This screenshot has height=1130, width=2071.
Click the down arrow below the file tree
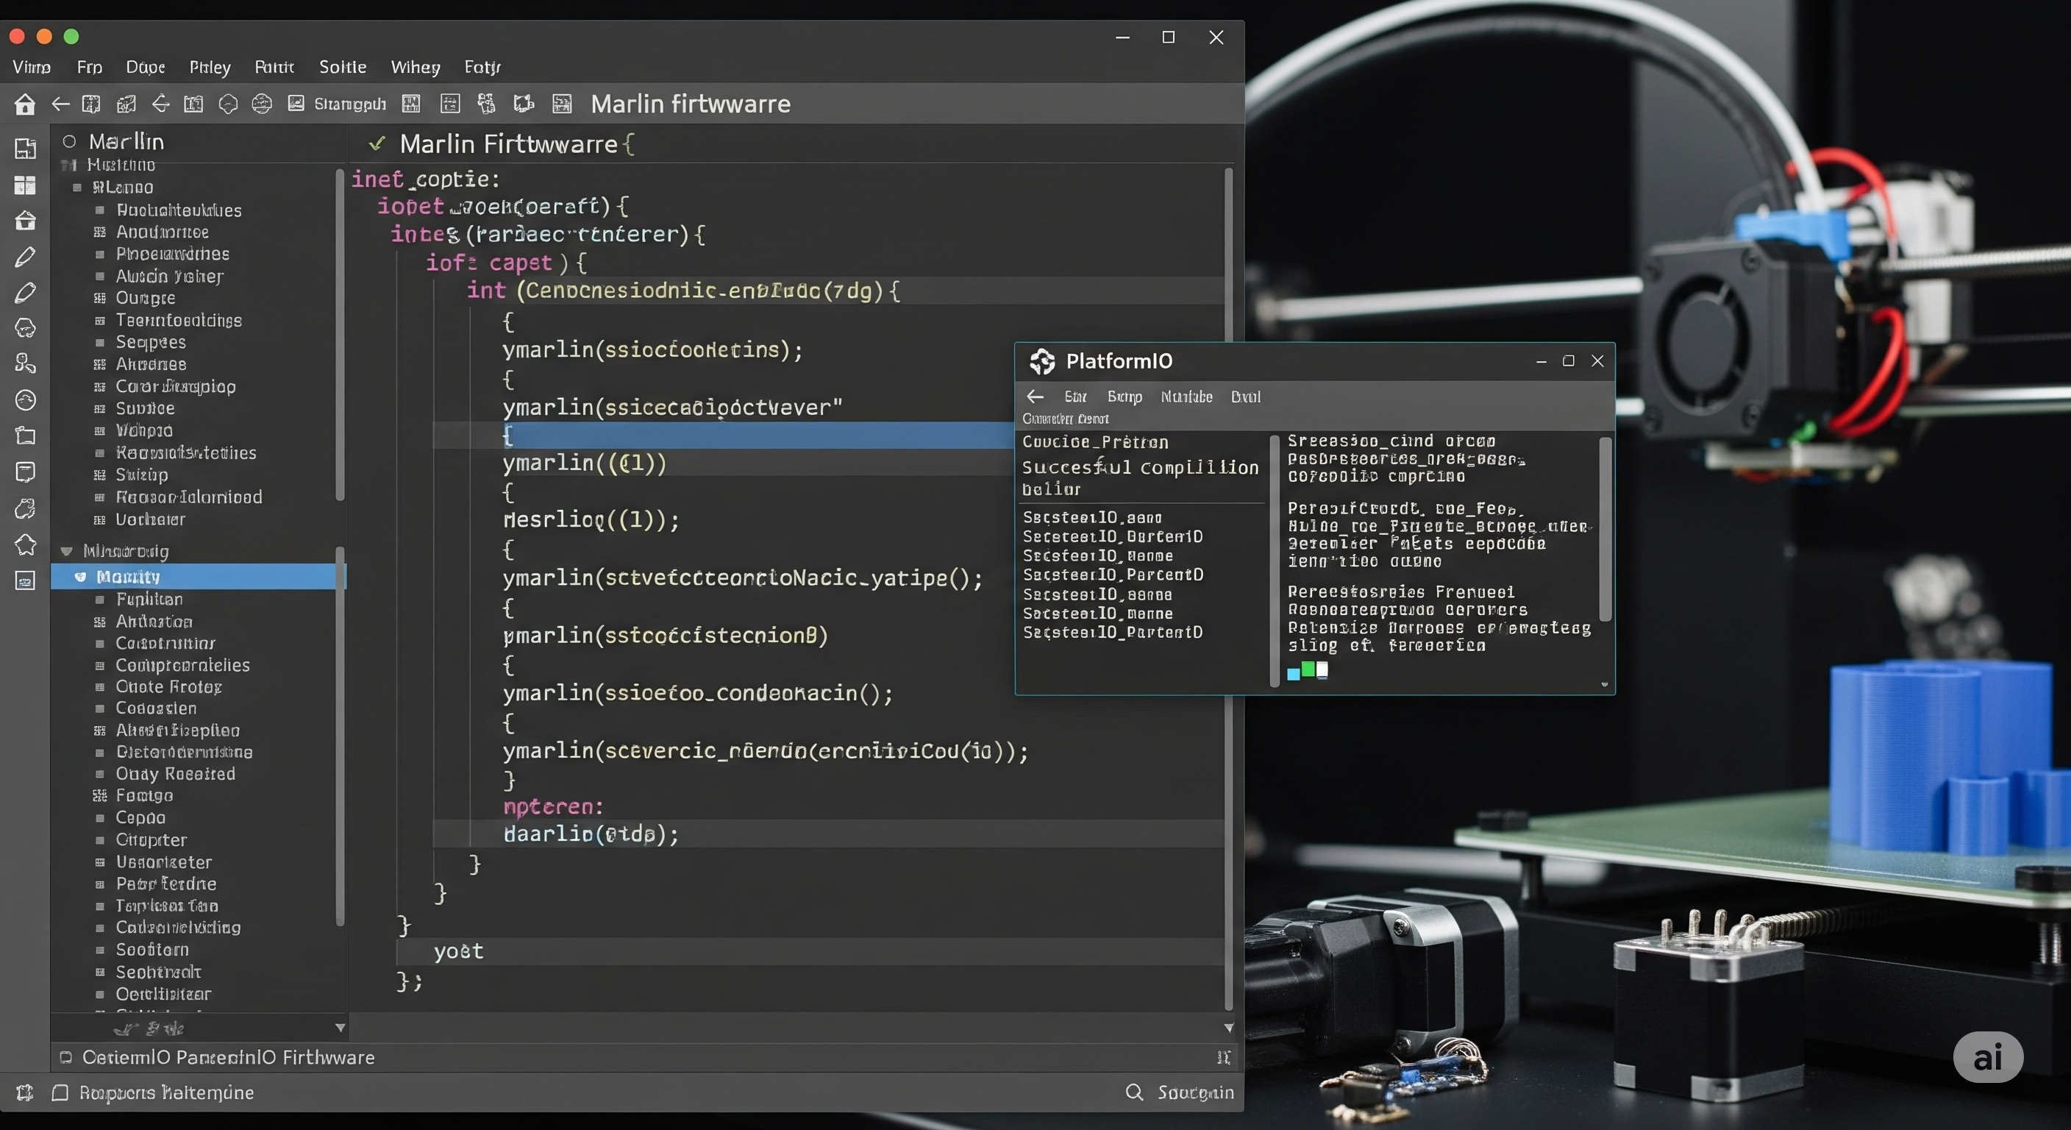tap(340, 1028)
